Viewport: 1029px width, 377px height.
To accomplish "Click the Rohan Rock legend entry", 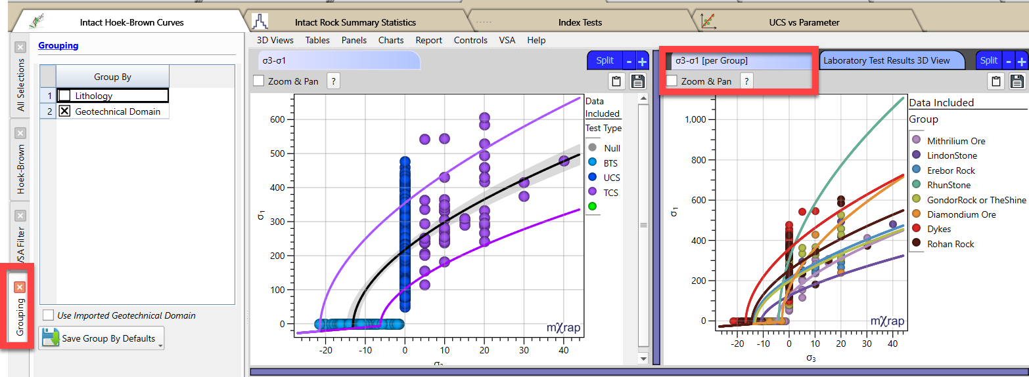I will click(950, 244).
